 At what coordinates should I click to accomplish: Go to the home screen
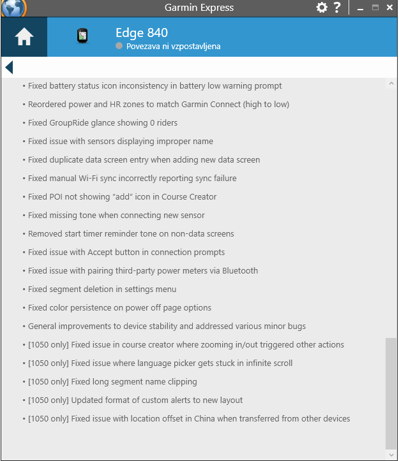(24, 37)
